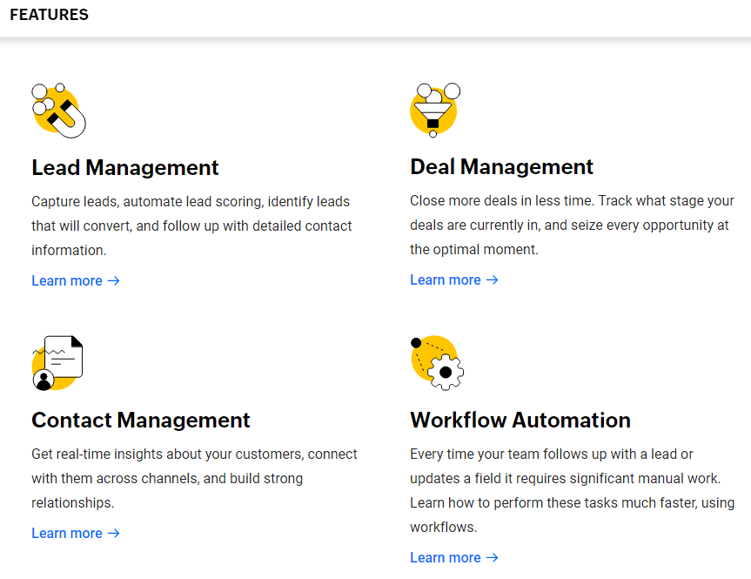Click the 'Get real-time insights' description text
751x579 pixels.
click(194, 478)
